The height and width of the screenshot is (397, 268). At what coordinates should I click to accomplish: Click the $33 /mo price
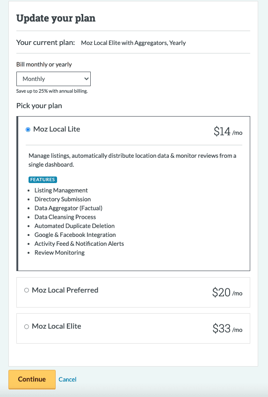click(x=227, y=329)
